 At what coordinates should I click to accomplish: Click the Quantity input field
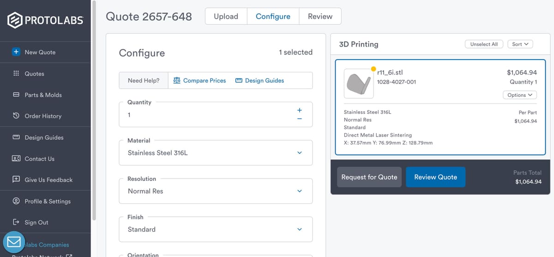(x=216, y=114)
